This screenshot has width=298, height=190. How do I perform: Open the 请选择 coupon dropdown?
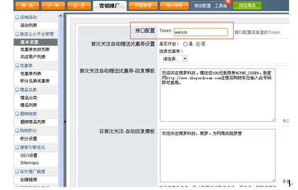[x=173, y=59]
